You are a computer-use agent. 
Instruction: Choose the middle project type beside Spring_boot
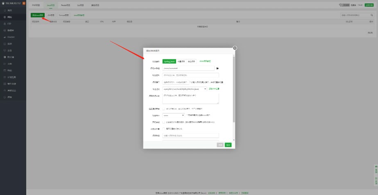point(181,61)
